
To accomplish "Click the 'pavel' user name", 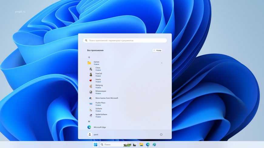I will pos(96,135).
